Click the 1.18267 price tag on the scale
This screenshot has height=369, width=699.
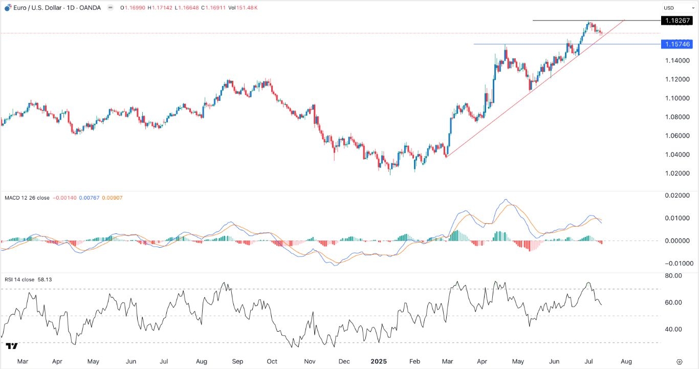677,21
